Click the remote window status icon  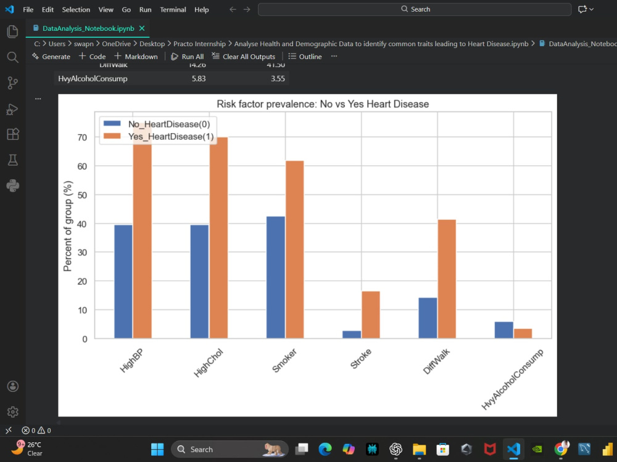(x=9, y=430)
